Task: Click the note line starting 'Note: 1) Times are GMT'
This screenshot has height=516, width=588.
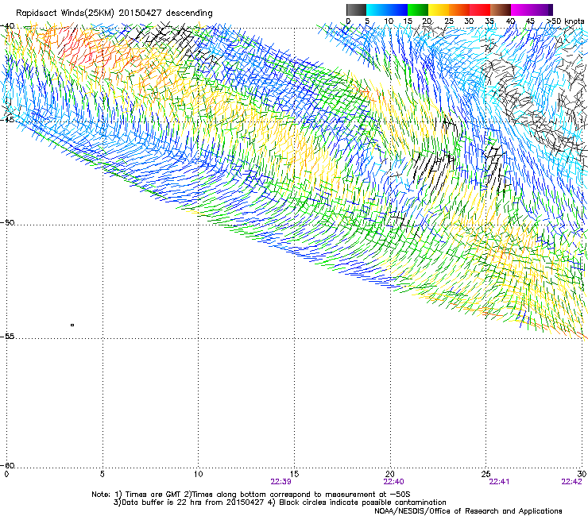Action: point(251,495)
